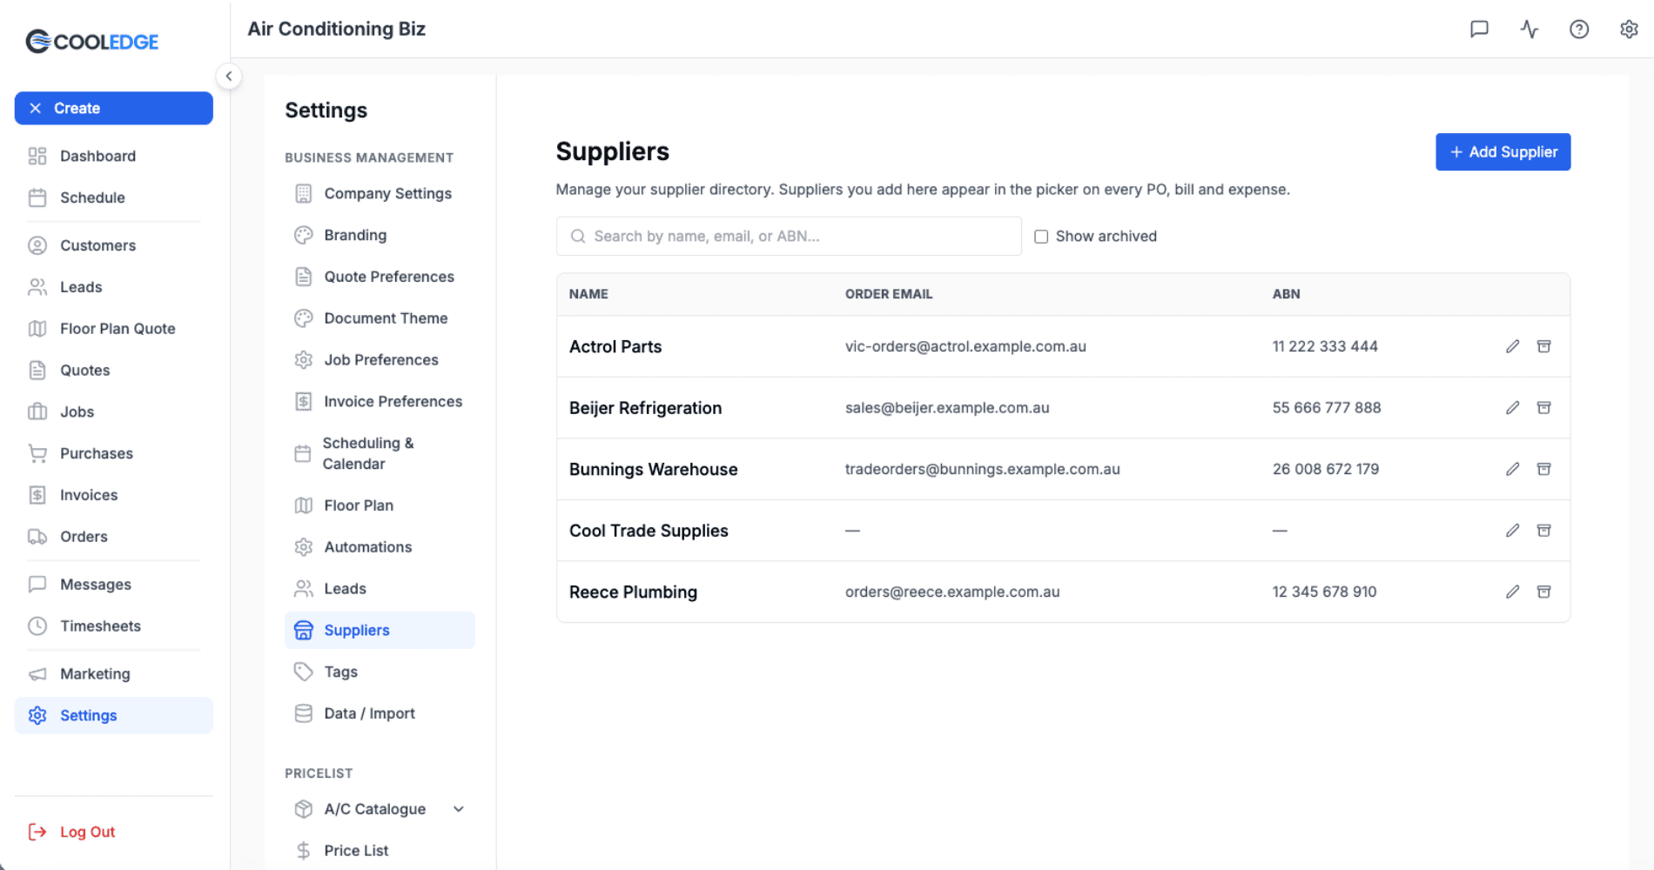Click the Actrol Parts supplier name
Viewport: 1654px width, 870px height.
point(615,346)
